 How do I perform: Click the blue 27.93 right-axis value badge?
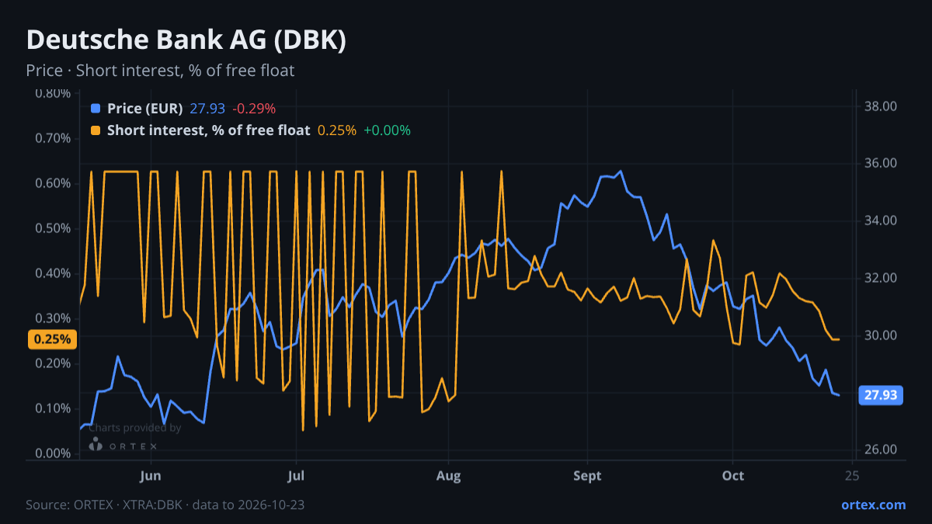click(881, 395)
